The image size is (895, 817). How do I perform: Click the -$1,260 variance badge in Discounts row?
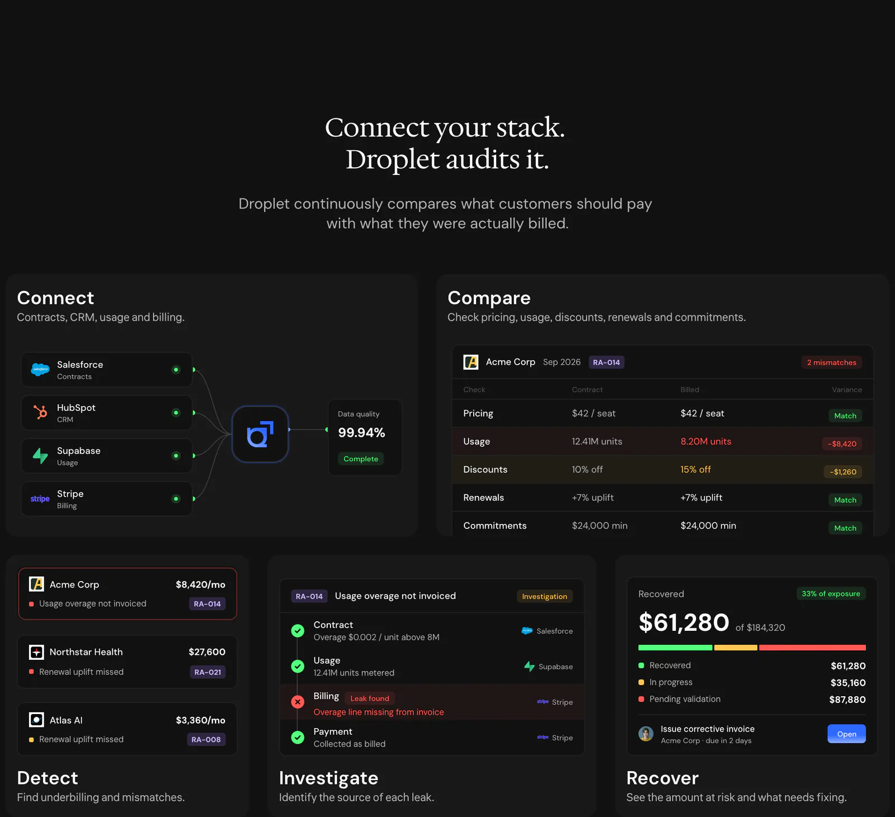843,471
